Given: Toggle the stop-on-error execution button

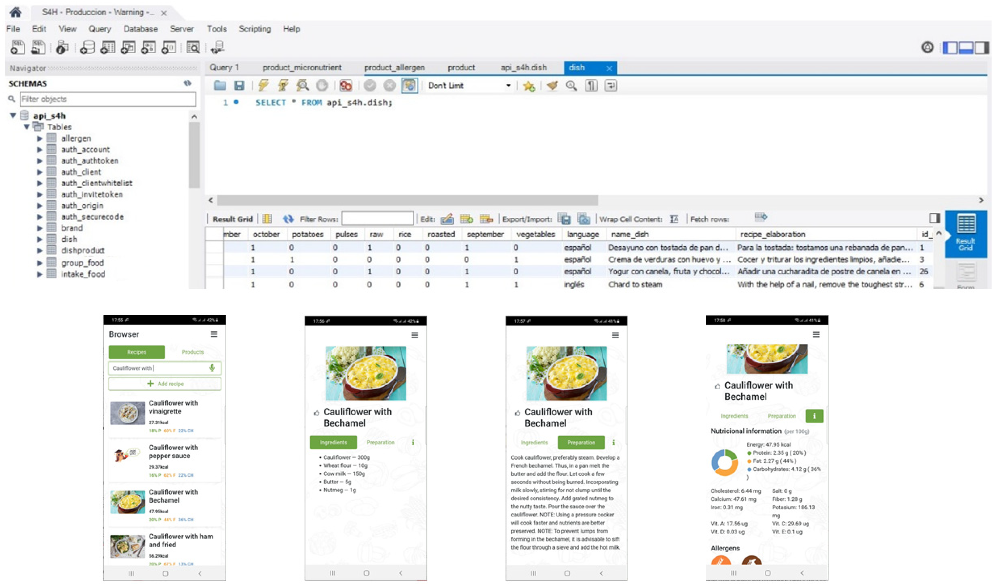Looking at the screenshot, I should [346, 85].
